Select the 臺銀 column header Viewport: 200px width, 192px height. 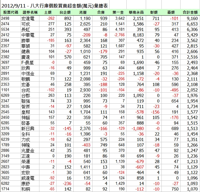[x=171, y=12]
